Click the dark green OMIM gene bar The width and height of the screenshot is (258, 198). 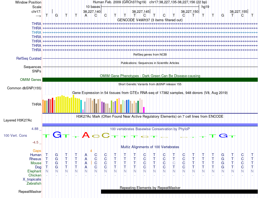150,80
